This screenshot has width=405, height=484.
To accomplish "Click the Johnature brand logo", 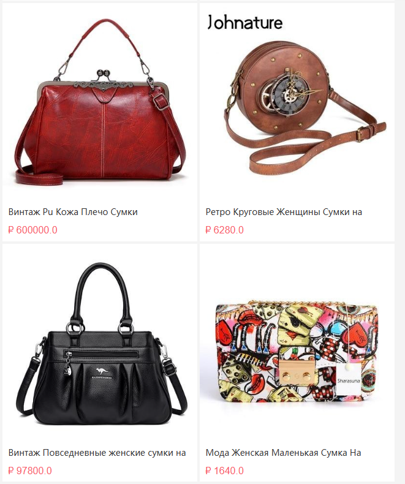I will [244, 22].
